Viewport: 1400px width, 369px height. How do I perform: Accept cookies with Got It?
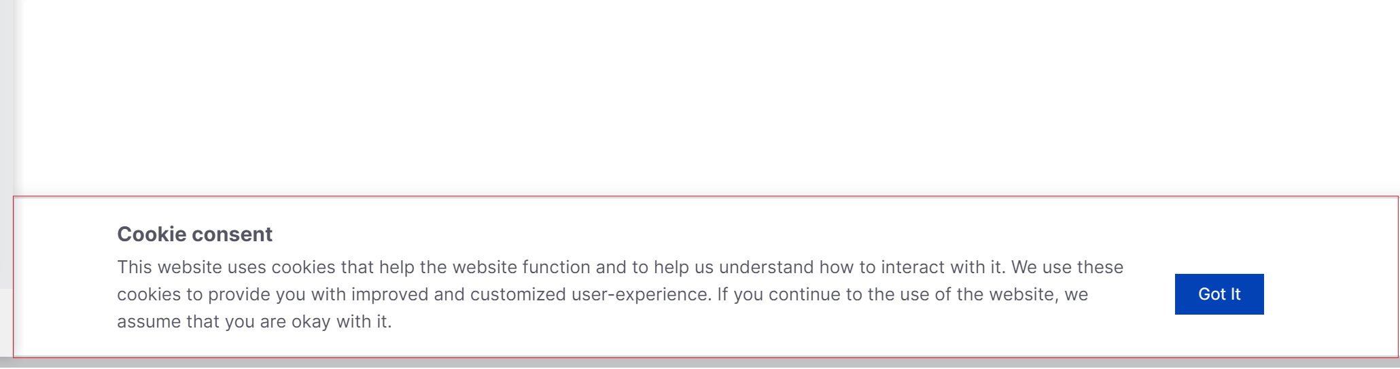click(x=1219, y=294)
